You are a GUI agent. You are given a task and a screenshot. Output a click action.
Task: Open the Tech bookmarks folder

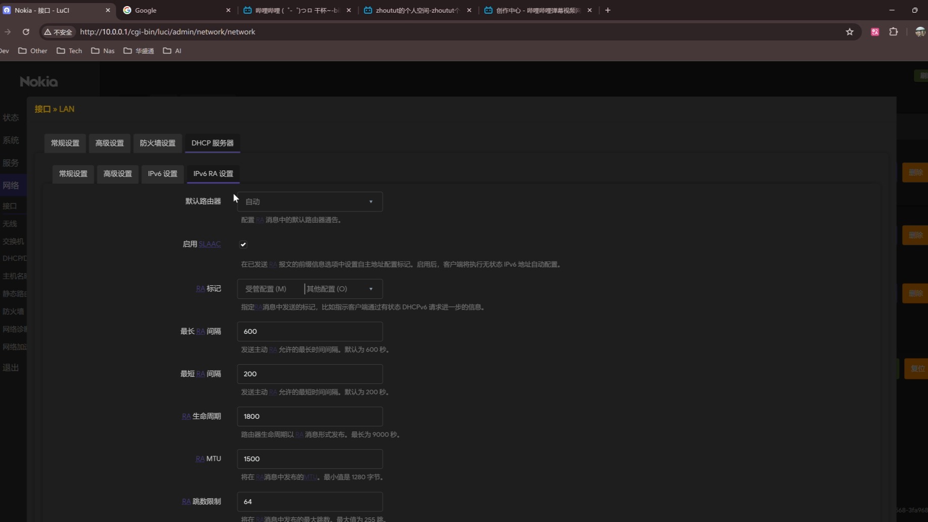click(x=69, y=51)
